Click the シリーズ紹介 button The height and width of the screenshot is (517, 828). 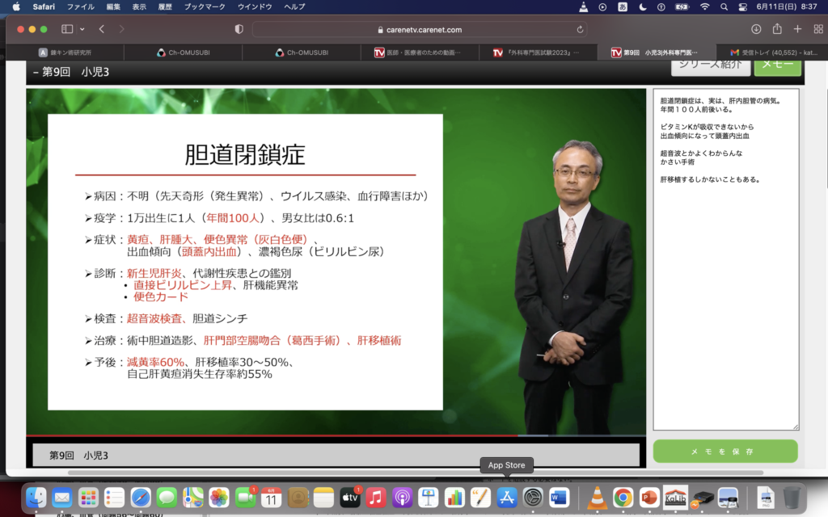pyautogui.click(x=709, y=65)
